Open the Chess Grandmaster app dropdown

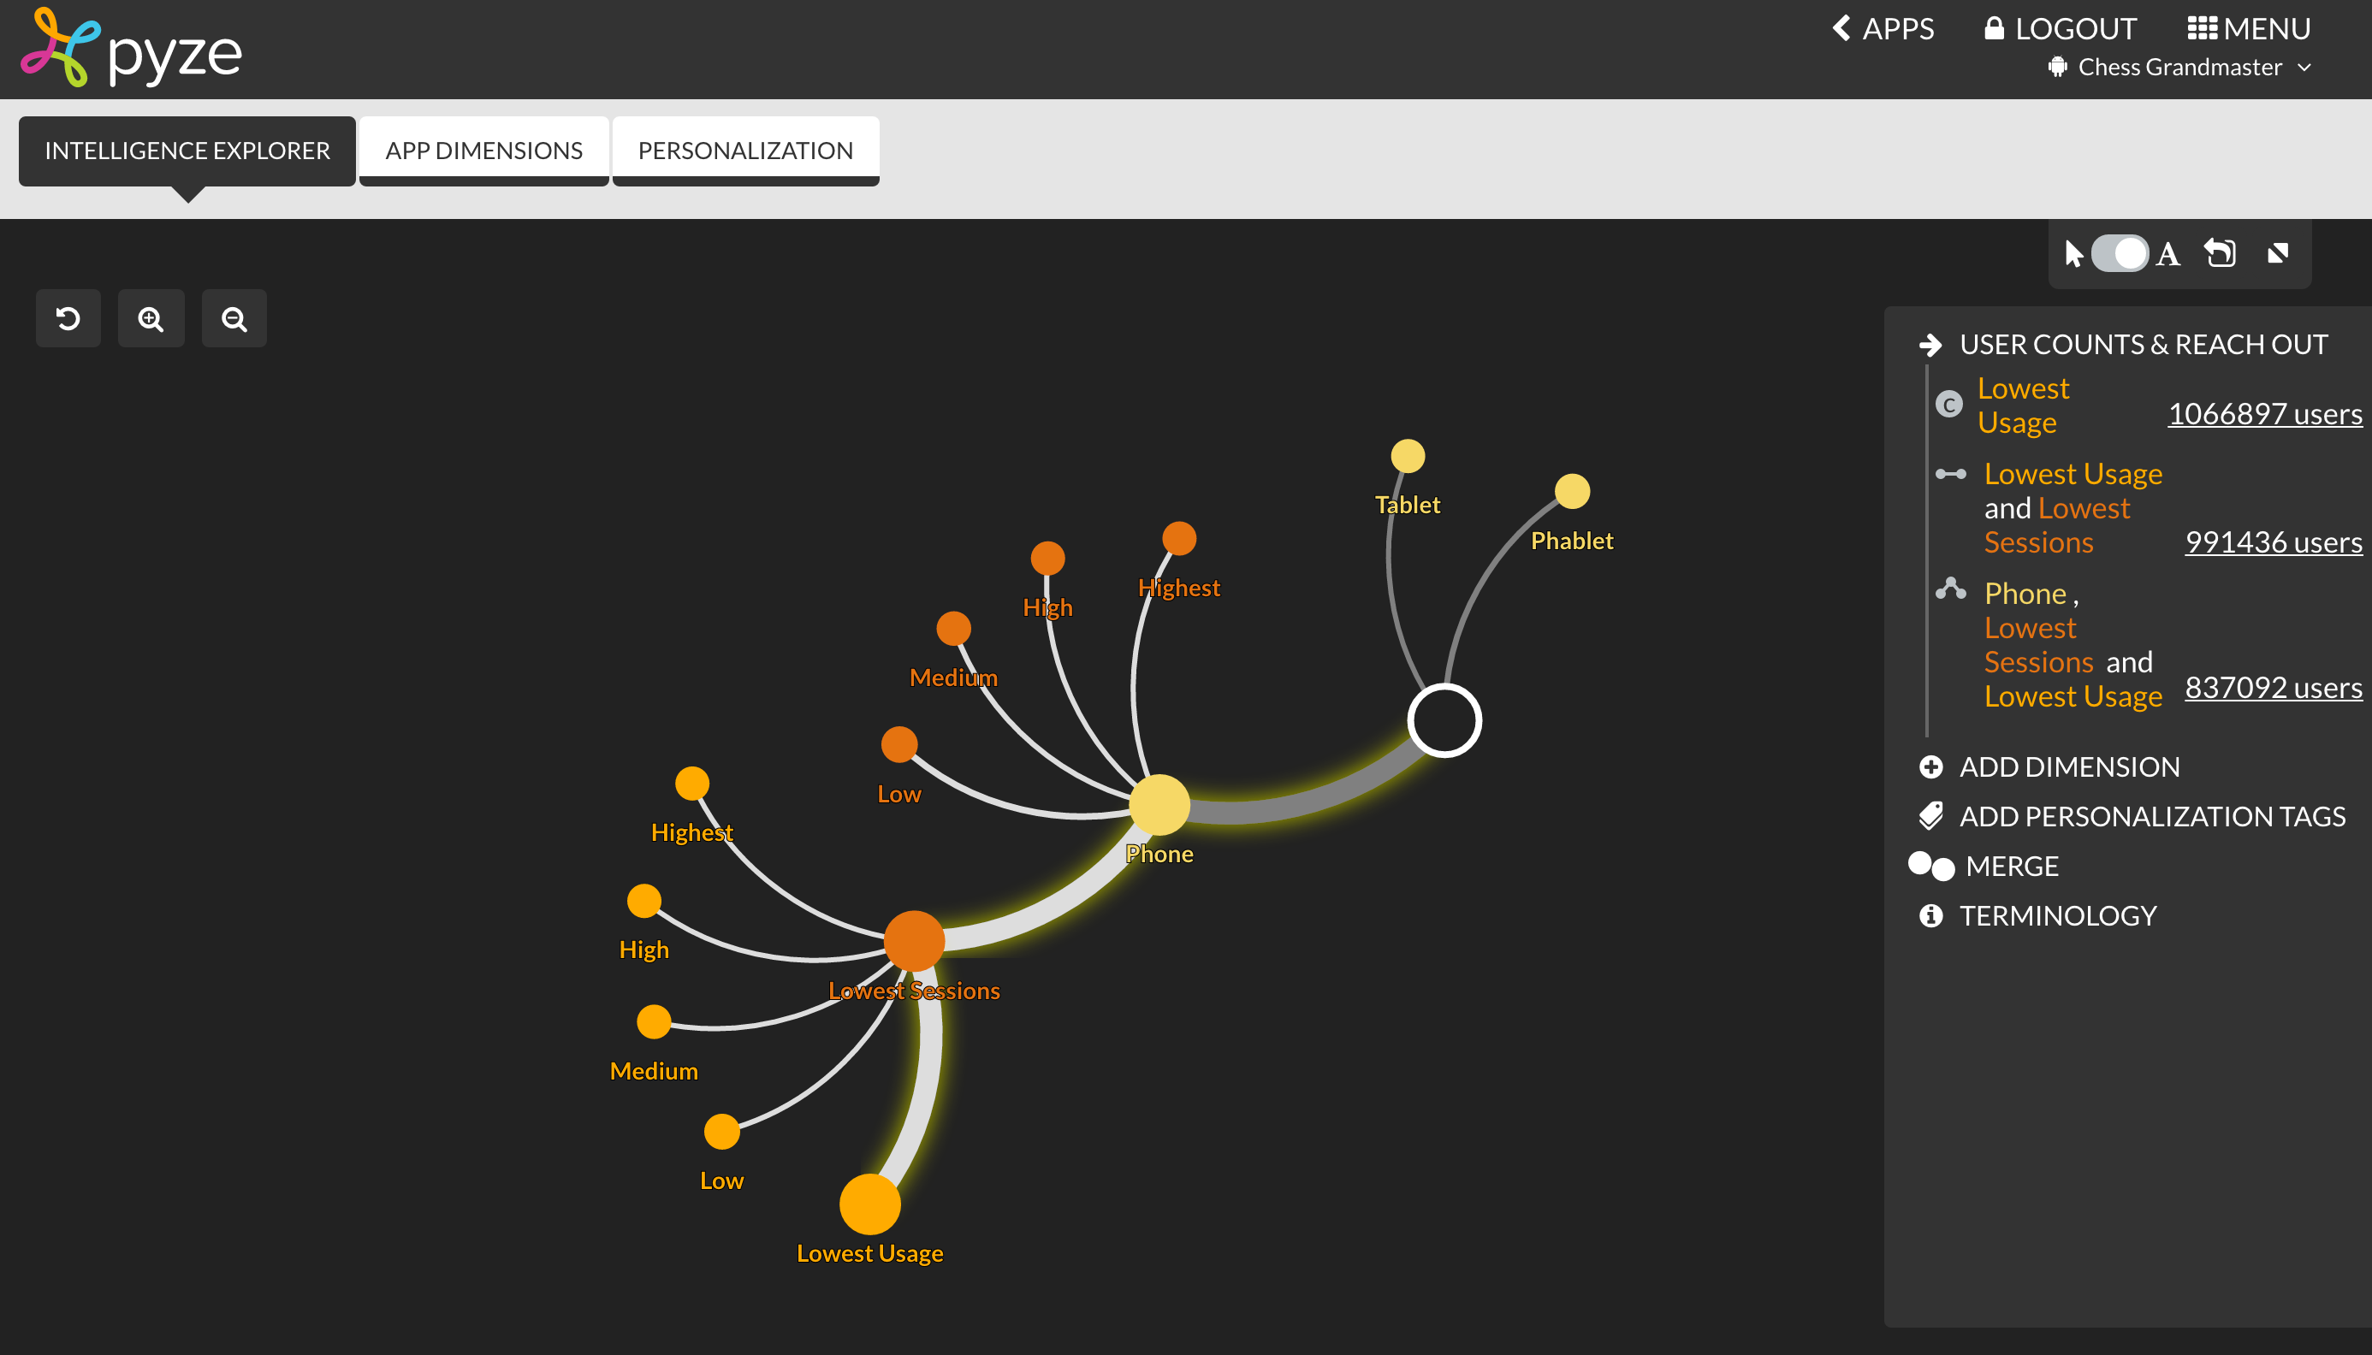click(x=2179, y=67)
